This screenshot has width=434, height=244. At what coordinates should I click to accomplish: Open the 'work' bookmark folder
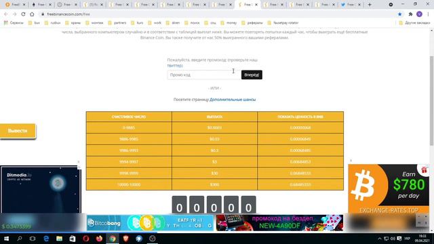[x=155, y=22]
